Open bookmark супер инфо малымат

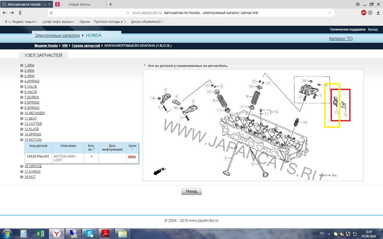click(x=59, y=22)
